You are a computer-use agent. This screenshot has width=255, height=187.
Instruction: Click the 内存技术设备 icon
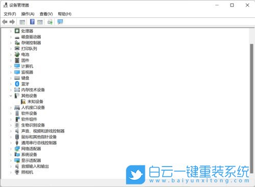pos(17,89)
